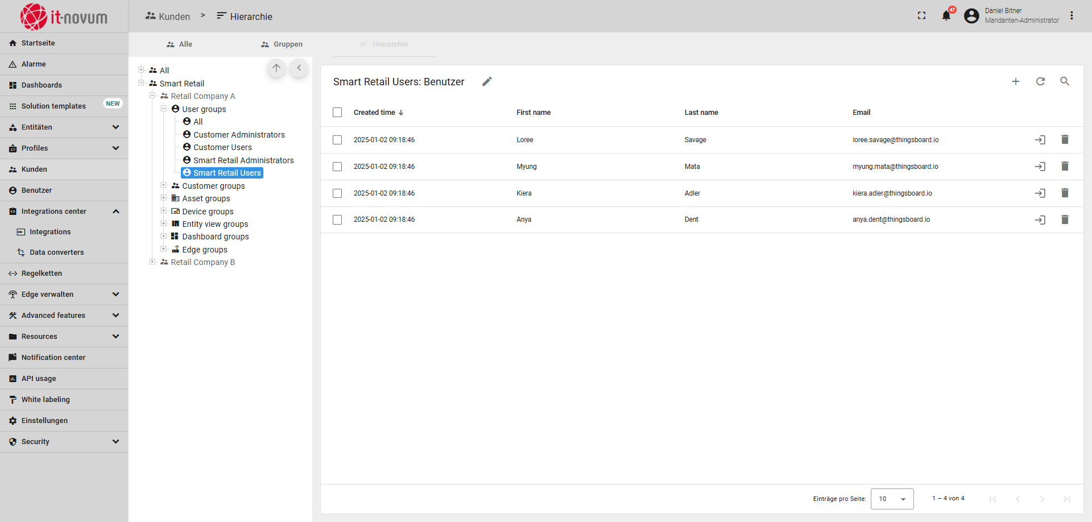Click the up arrow button in hierarchy tree

tap(276, 68)
